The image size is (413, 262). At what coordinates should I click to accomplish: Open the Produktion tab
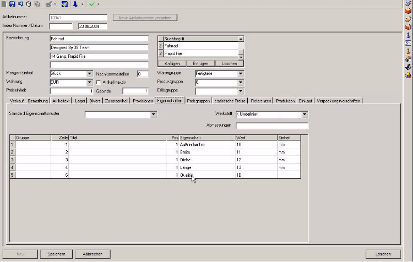click(x=285, y=101)
